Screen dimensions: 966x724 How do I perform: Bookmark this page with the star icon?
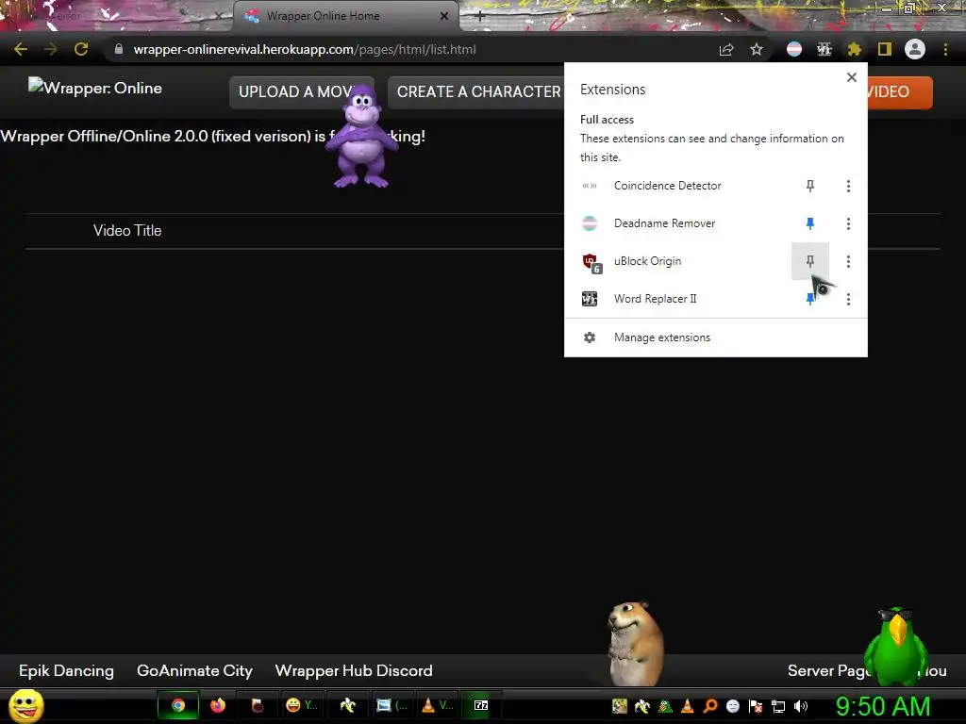pos(757,49)
